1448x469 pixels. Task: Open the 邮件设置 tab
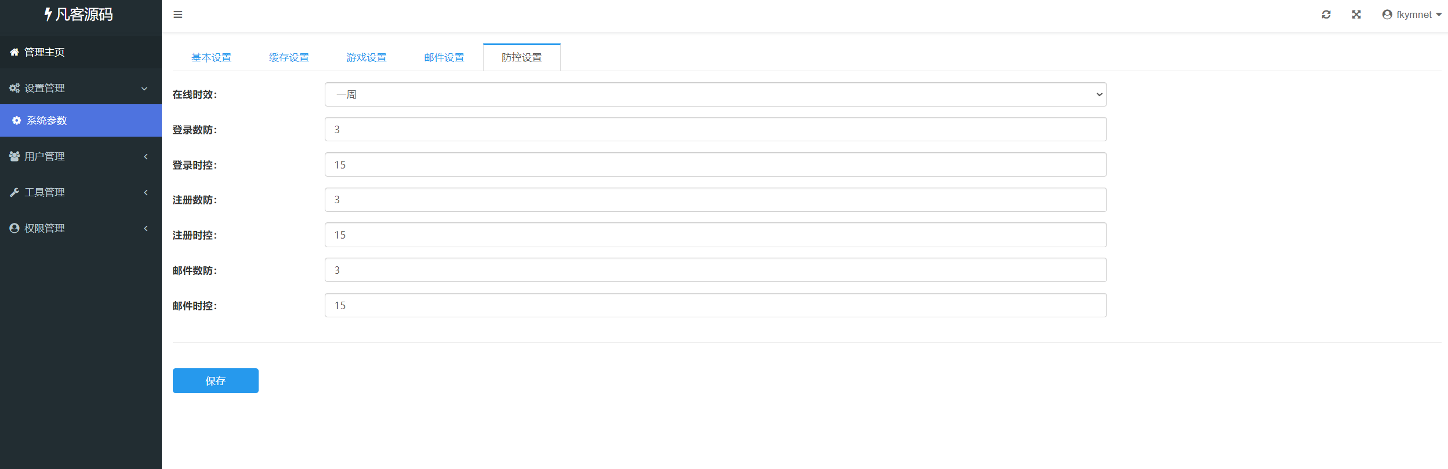444,57
